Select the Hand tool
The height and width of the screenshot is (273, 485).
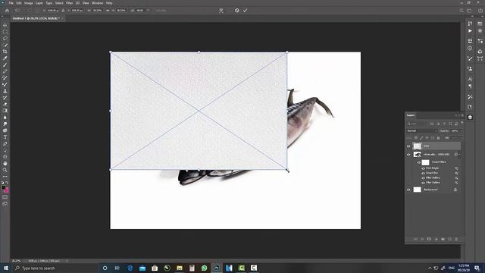tap(5, 163)
